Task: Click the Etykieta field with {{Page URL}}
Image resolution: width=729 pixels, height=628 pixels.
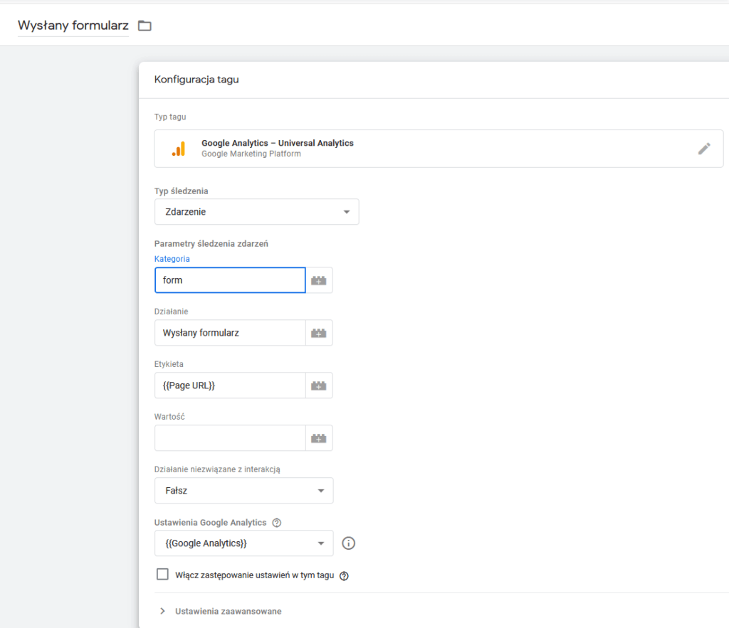Action: point(230,385)
